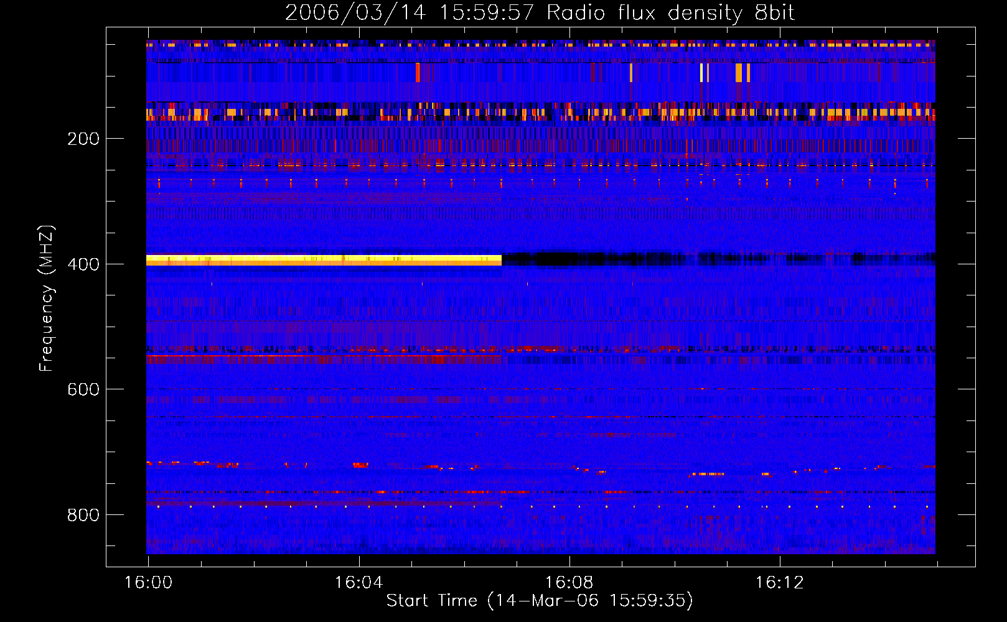Click the 16:12 time tick label
The image size is (1007, 622).
(x=779, y=583)
